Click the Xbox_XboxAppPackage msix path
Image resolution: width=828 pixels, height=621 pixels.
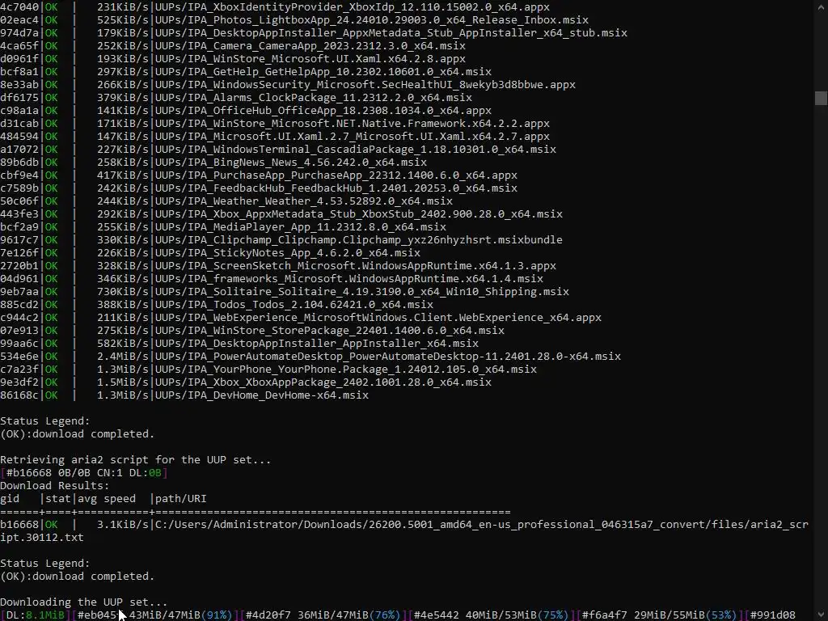tap(323, 382)
